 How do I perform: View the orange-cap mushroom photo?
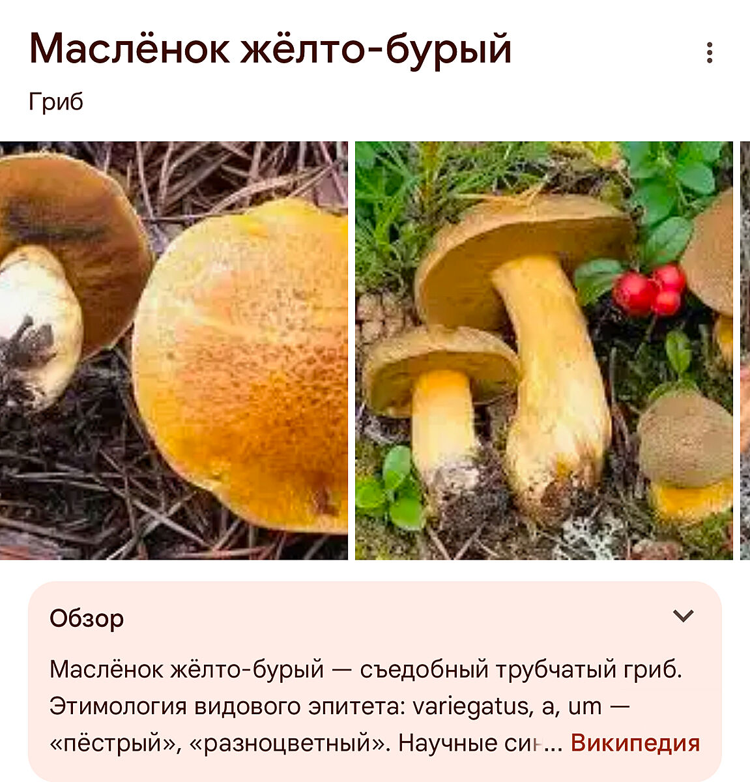(173, 351)
